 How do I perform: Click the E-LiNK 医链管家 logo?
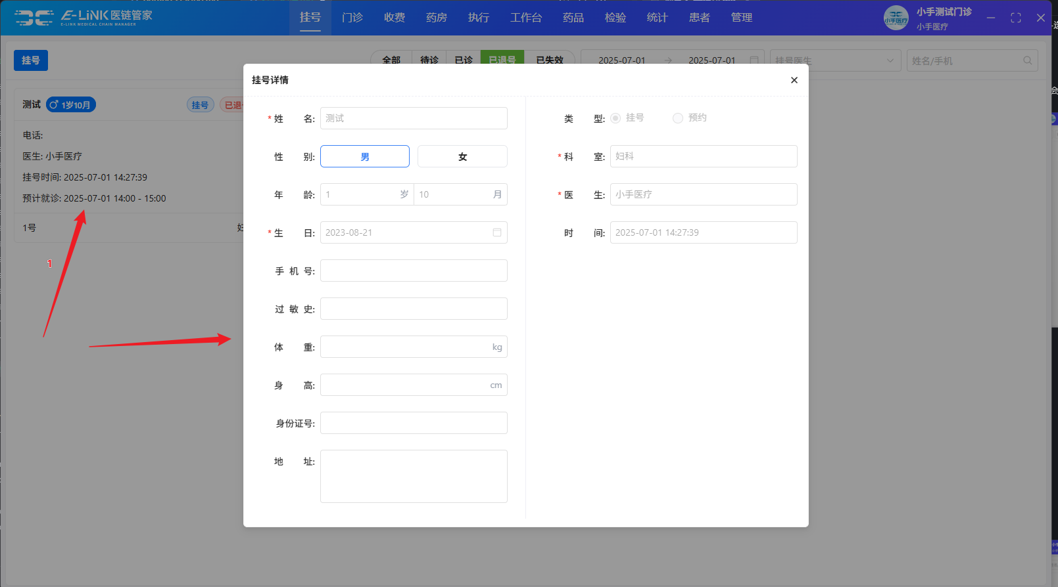pos(84,18)
